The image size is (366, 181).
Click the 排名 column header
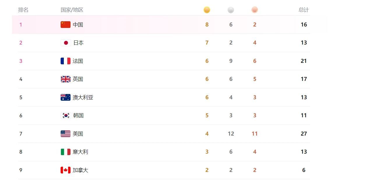pos(23,10)
